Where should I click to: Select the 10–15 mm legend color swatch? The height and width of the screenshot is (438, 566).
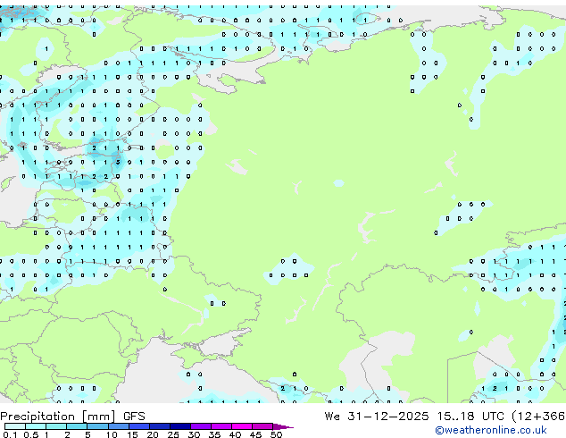[x=119, y=426]
